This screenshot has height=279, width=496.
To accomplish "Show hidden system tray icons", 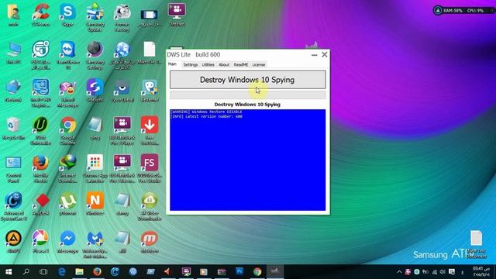I will pos(399,272).
